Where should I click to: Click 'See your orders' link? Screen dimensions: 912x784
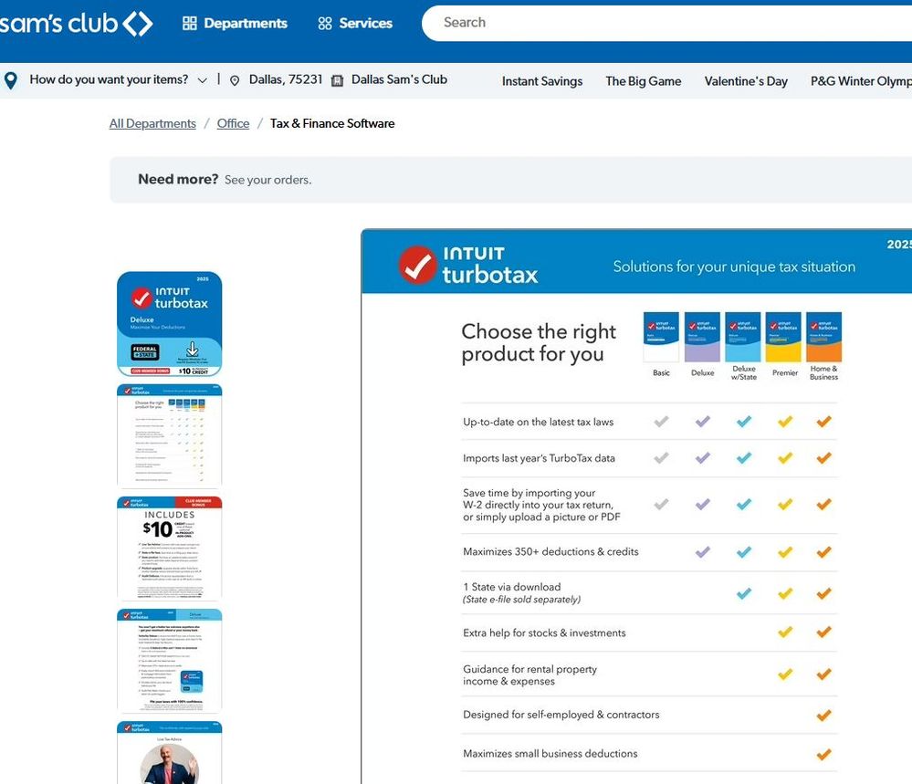pos(267,180)
